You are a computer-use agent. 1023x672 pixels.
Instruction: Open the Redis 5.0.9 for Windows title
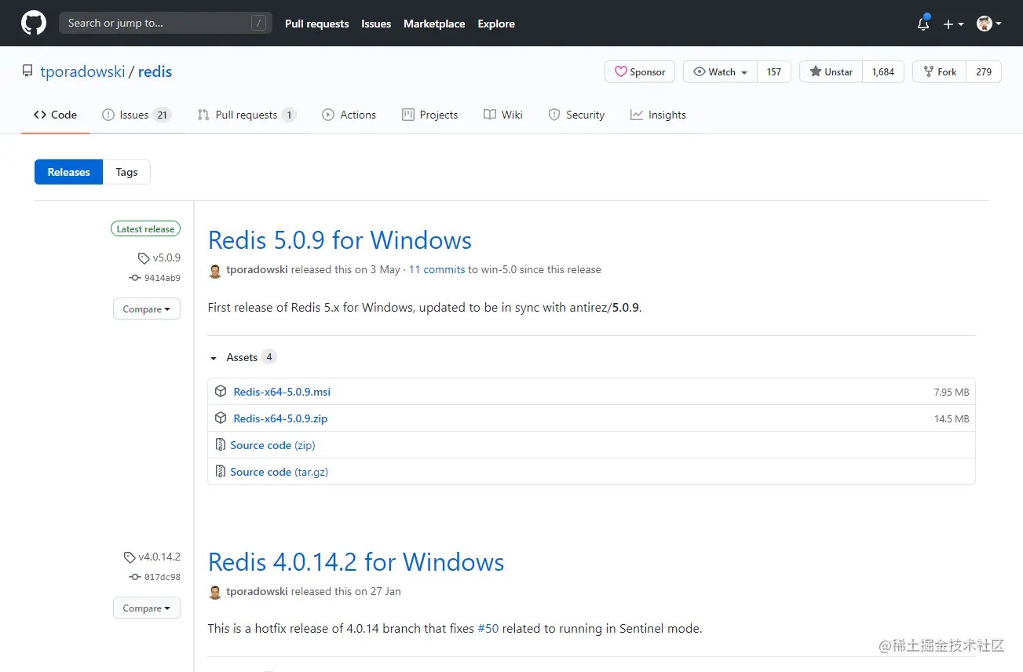point(340,239)
